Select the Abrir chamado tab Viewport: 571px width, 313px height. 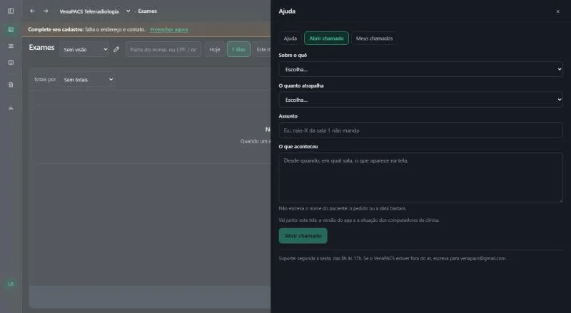pyautogui.click(x=326, y=39)
